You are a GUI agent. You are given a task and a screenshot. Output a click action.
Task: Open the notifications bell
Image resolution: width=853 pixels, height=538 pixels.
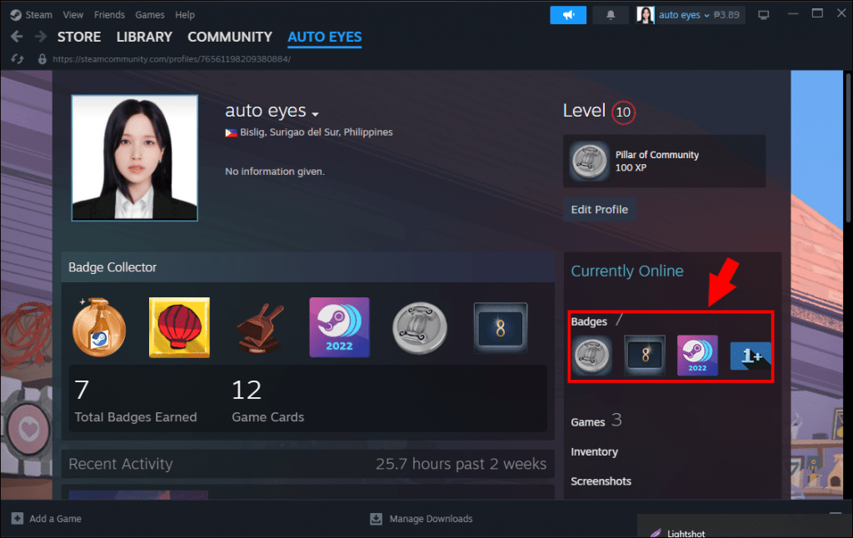coord(611,15)
